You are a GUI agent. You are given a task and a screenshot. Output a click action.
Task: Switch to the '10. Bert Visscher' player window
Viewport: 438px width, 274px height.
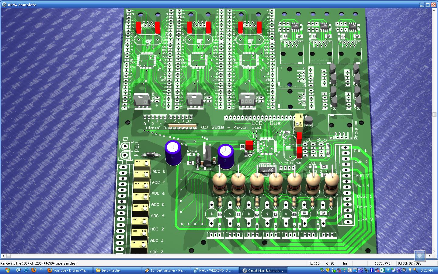click(166, 270)
